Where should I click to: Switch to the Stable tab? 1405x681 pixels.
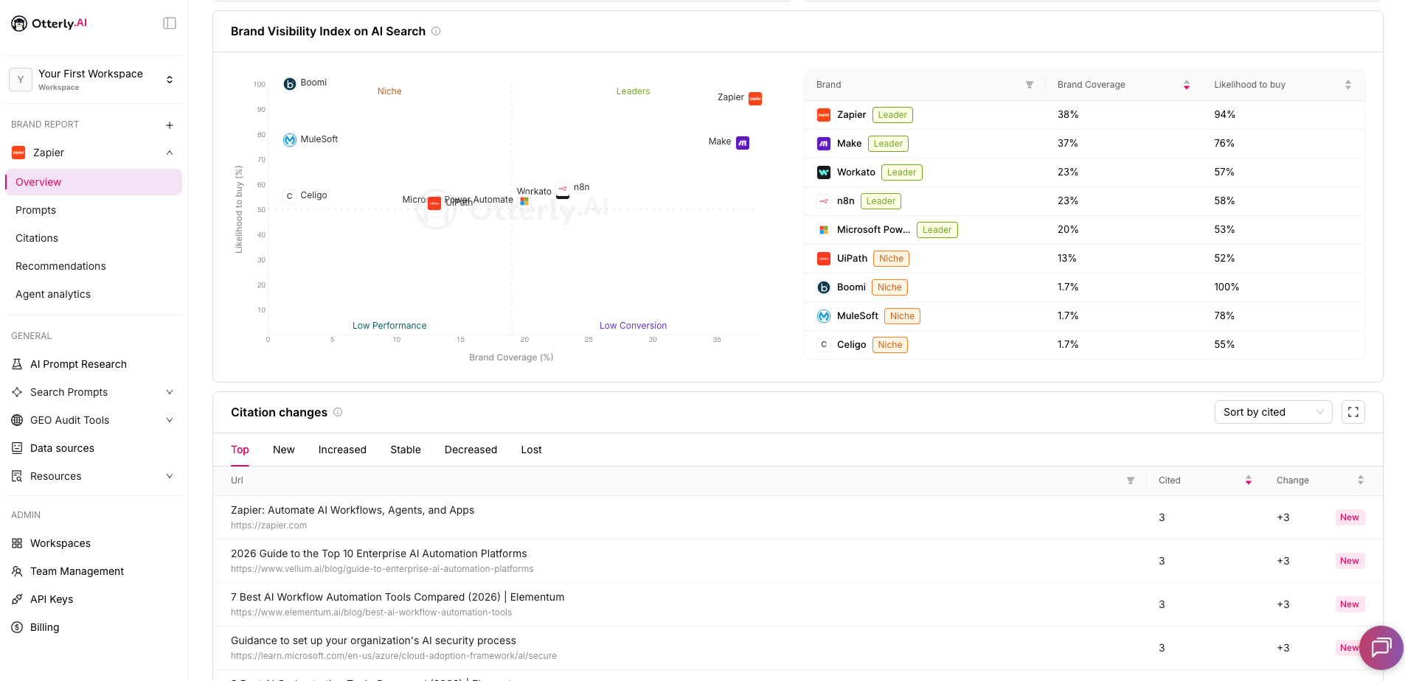coord(406,450)
